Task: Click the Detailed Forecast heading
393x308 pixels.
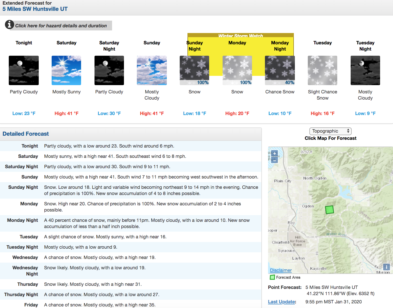Action: click(x=26, y=134)
